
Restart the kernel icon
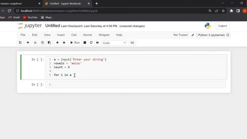[x=91, y=43]
